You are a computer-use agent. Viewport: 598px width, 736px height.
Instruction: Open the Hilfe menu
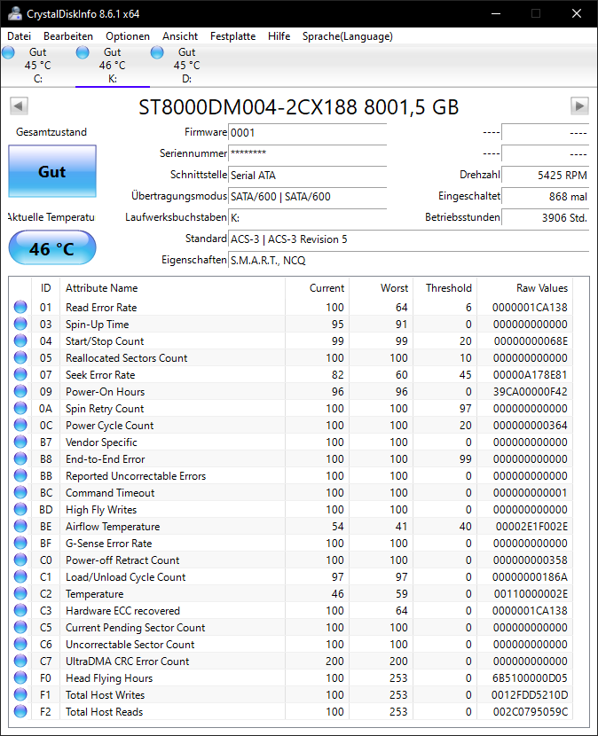(279, 36)
